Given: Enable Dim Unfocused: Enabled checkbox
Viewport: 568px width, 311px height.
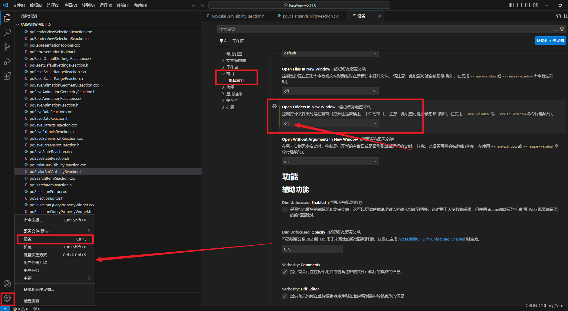Looking at the screenshot, I should (x=285, y=210).
